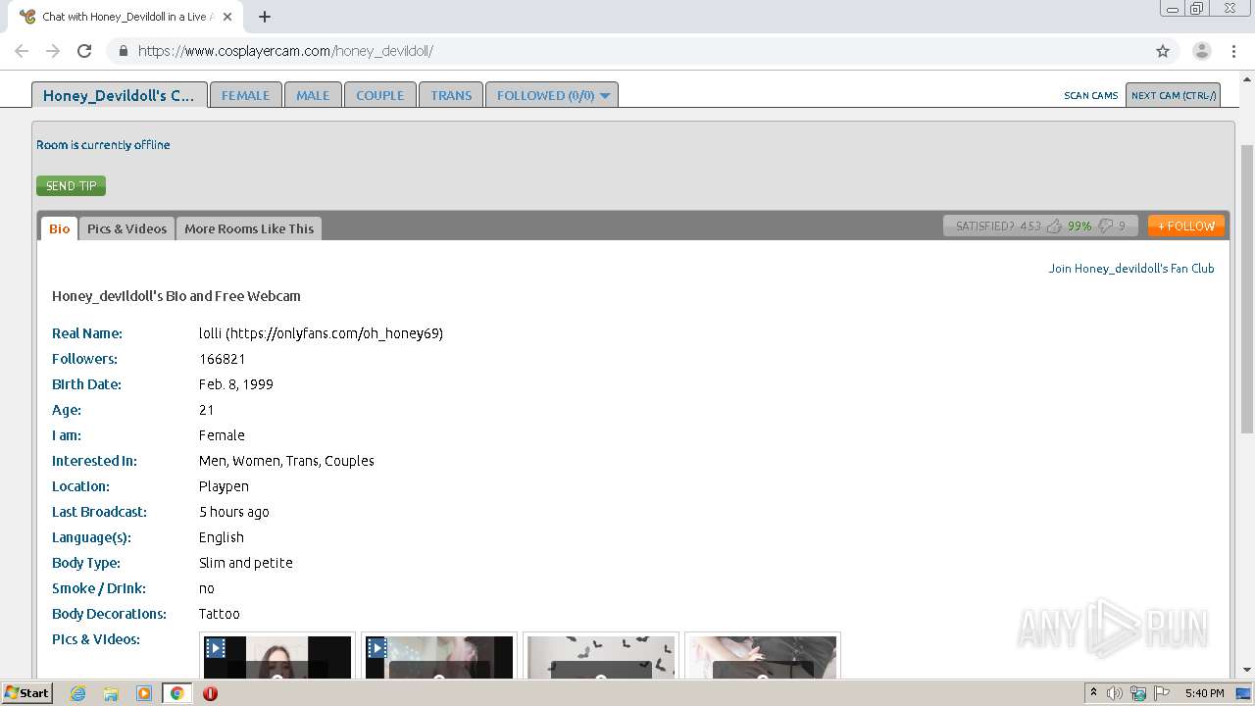The image size is (1255, 706).
Task: Select the Chrome taskbar icon
Action: point(177,693)
